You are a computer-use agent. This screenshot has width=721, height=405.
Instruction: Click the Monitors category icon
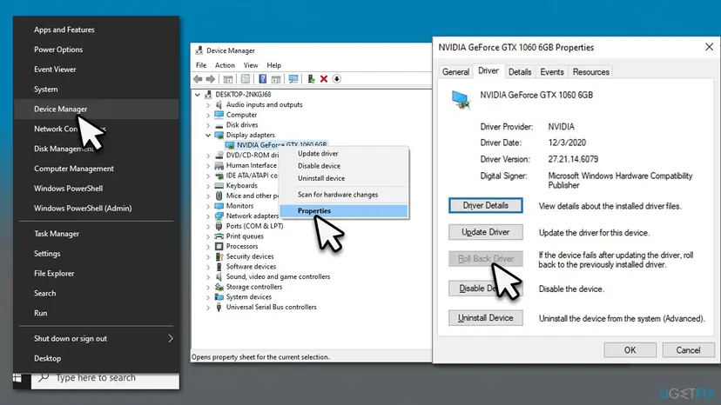219,206
